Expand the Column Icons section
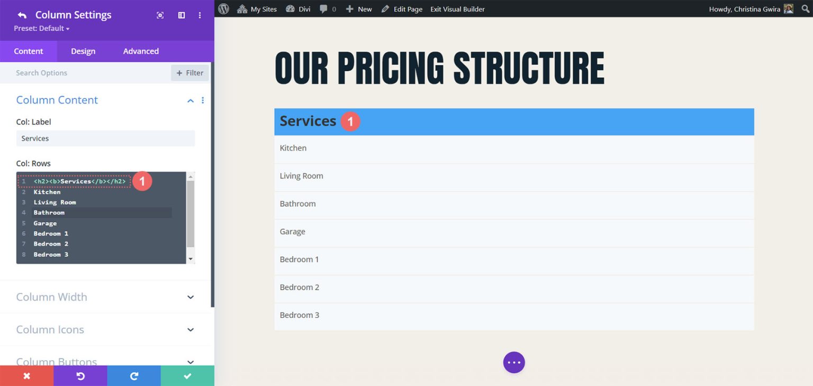 click(x=190, y=329)
